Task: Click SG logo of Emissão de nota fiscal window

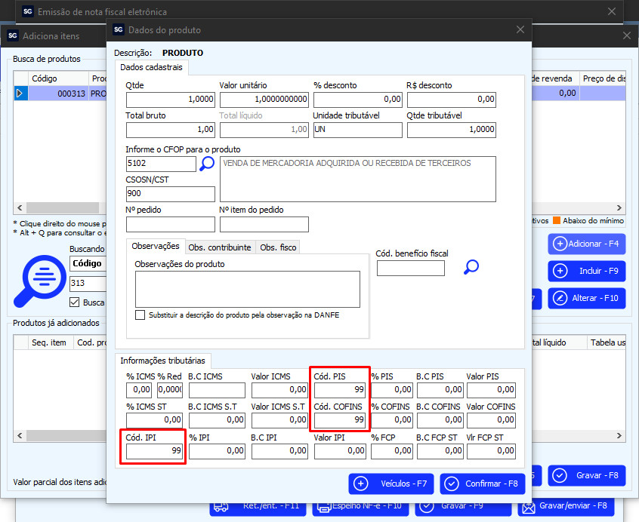Action: (x=28, y=11)
